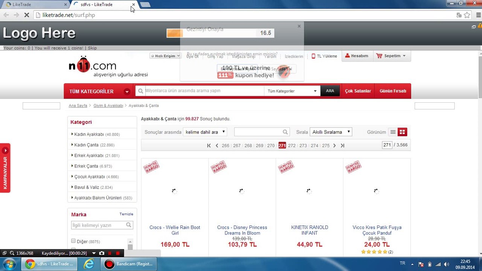Screen dimensions: 482x271
Task: Open Action Center flag tray icon
Action: click(x=421, y=264)
